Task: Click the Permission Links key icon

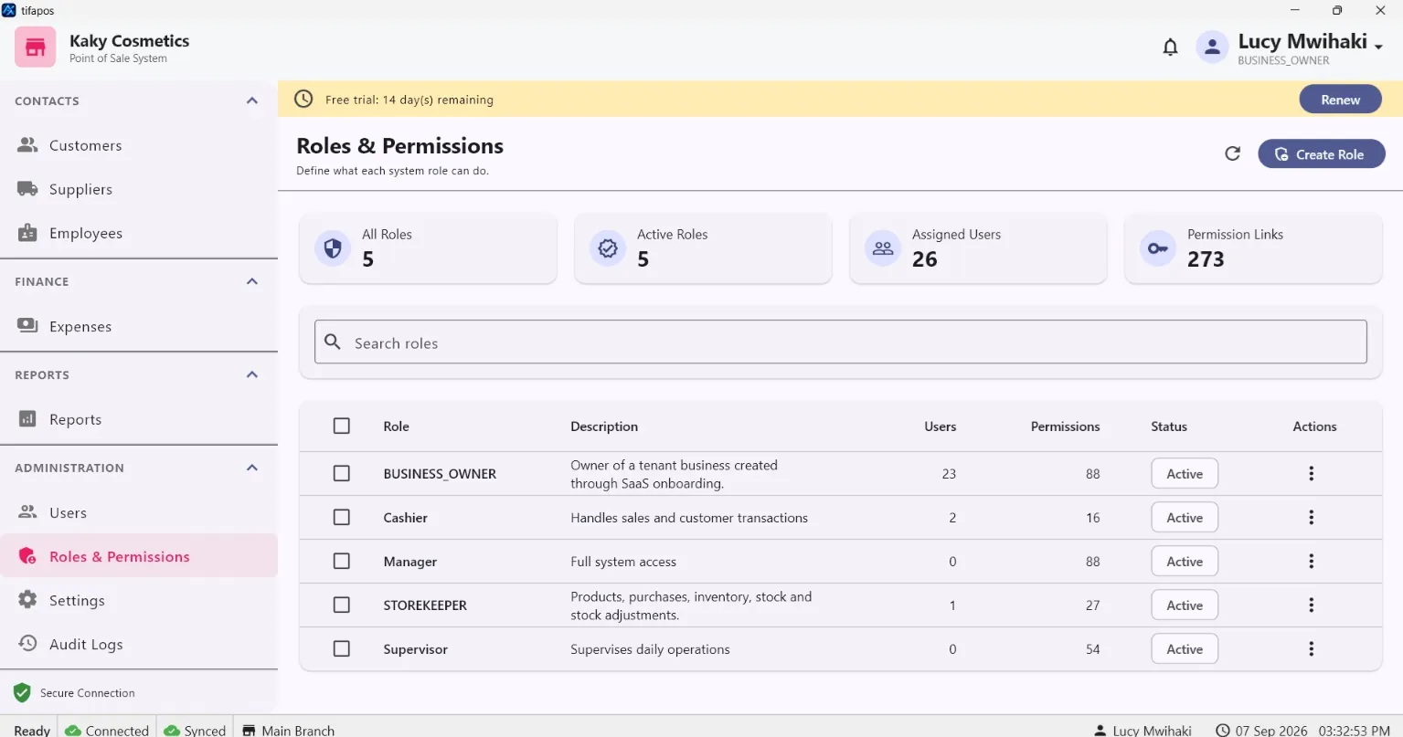Action: pyautogui.click(x=1158, y=247)
